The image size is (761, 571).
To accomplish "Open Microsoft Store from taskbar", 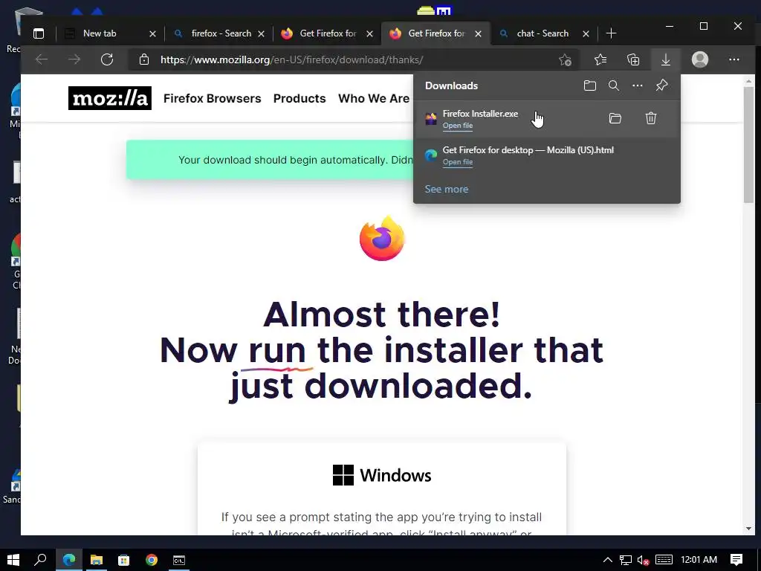I will [x=124, y=560].
